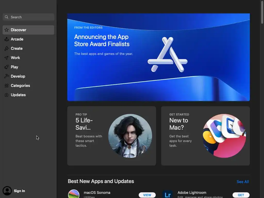
Task: Open the 5 Life-Savi... pro tip card
Action: coord(112,136)
